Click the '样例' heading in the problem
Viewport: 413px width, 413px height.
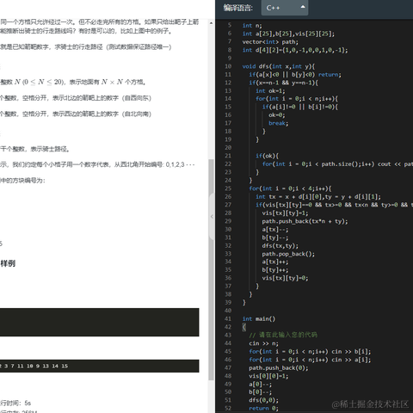click(x=8, y=263)
